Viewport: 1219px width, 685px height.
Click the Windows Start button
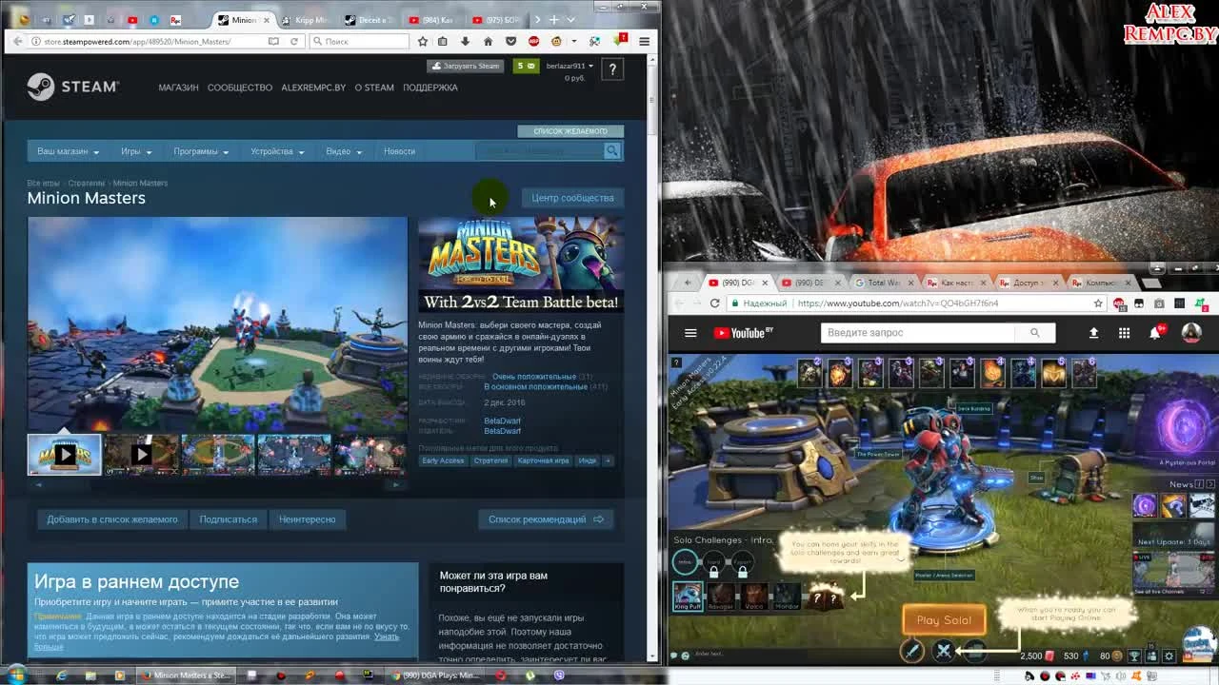16,675
